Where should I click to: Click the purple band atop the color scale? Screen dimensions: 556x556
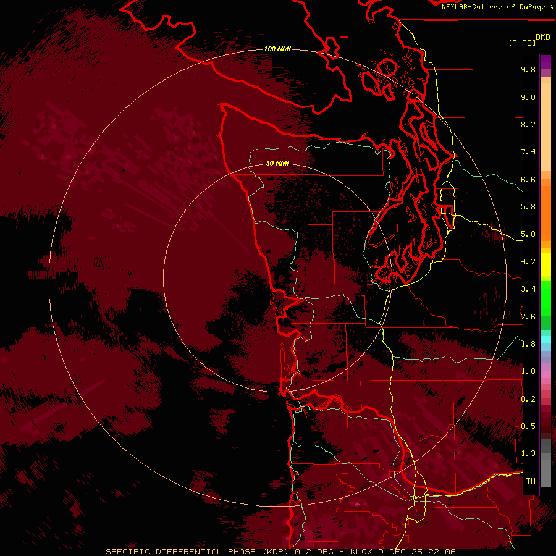click(545, 62)
